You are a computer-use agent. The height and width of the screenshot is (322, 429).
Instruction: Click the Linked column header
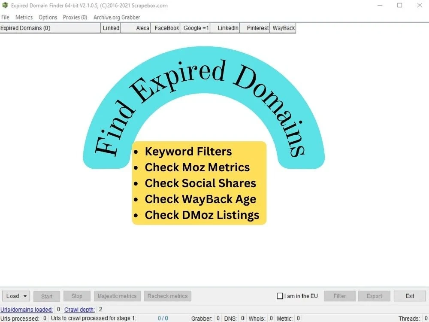pos(111,28)
